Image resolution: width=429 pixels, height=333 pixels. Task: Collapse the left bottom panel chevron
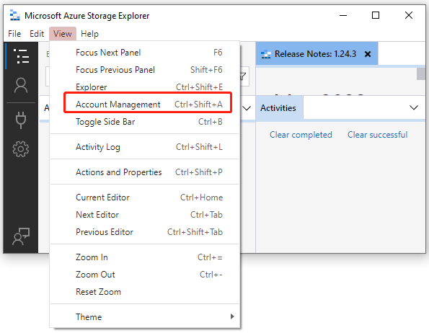(x=247, y=108)
